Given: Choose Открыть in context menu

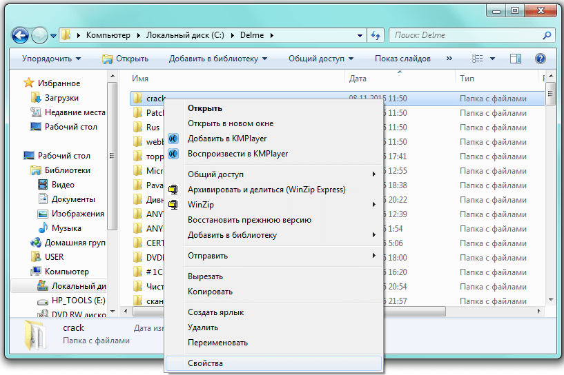Looking at the screenshot, I should [273, 108].
